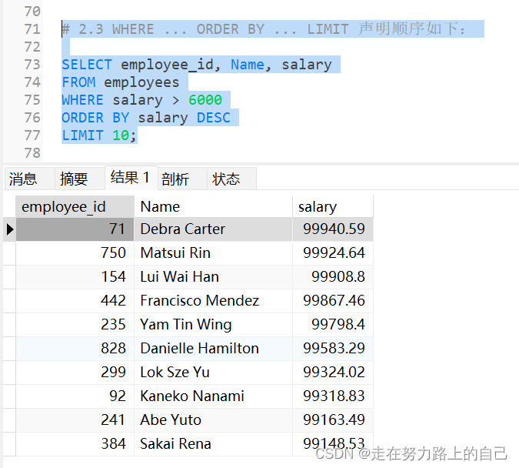Select the cell Danielle Hamilton
Screen dimensions: 519x468
coord(213,349)
